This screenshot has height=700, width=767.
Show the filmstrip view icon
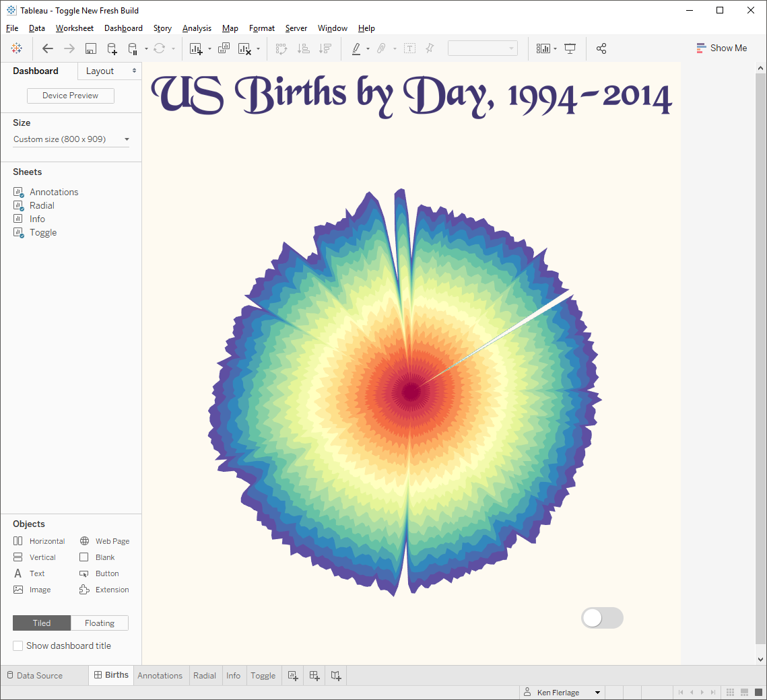pyautogui.click(x=744, y=692)
